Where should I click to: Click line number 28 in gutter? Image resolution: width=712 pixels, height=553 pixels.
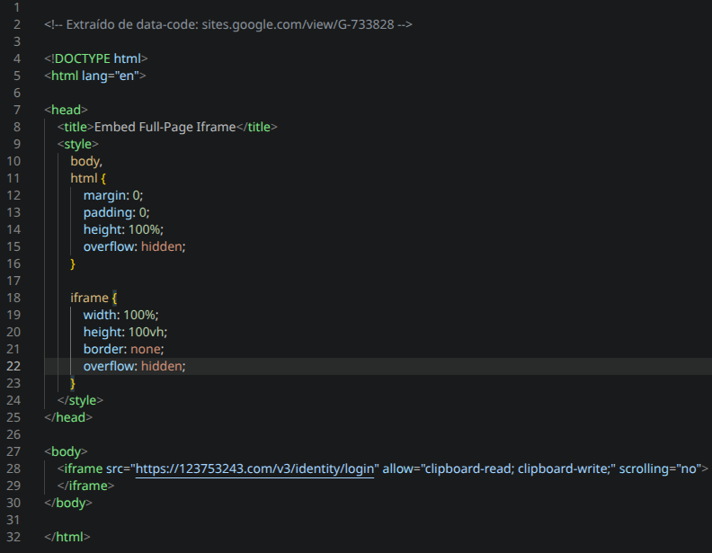tap(13, 468)
